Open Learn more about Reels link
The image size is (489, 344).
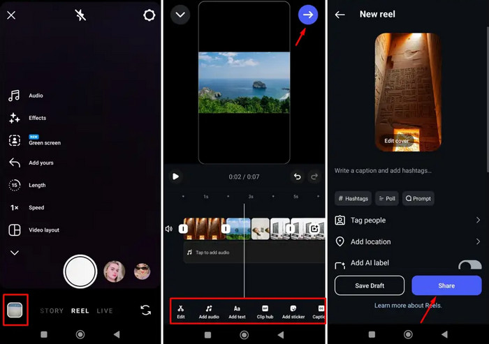[x=408, y=306]
